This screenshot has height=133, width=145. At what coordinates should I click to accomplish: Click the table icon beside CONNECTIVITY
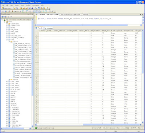pos(9,26)
